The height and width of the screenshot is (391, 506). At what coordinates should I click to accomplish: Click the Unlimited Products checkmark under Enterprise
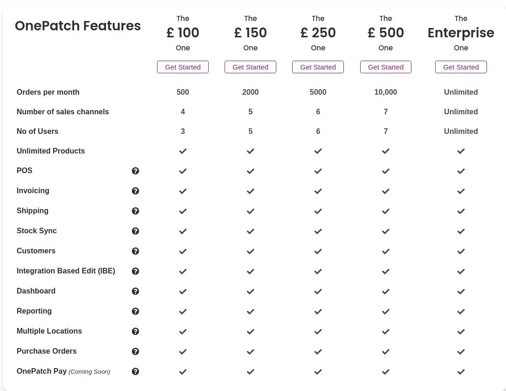461,151
